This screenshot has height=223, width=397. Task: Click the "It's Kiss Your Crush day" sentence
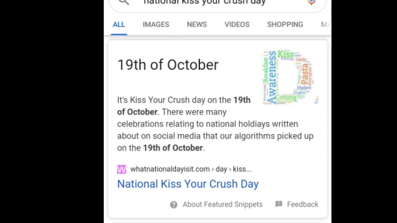click(x=174, y=100)
